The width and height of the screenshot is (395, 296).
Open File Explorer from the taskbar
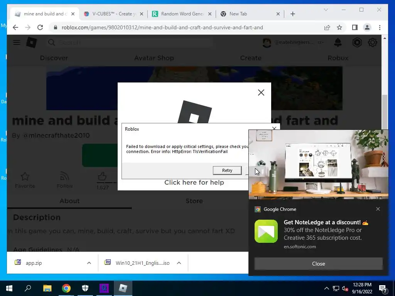coord(47,288)
